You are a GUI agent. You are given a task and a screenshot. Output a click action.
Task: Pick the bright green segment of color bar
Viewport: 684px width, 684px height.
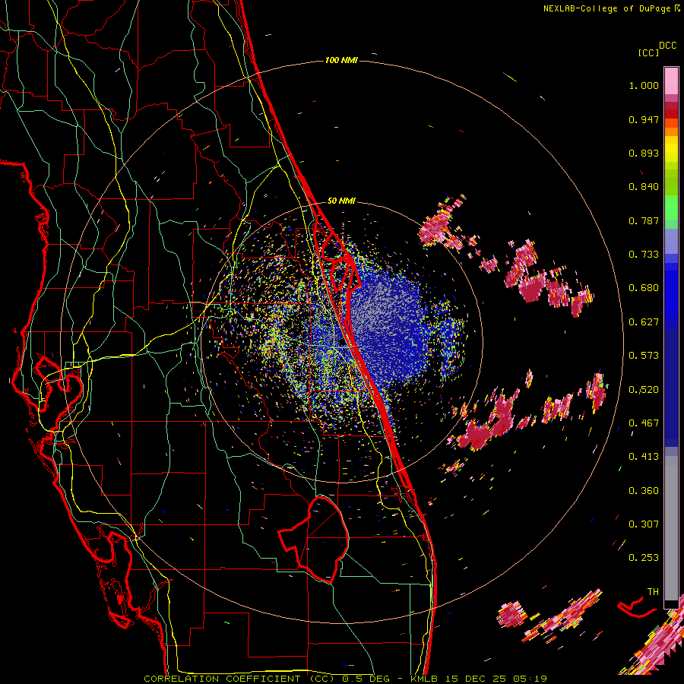671,208
